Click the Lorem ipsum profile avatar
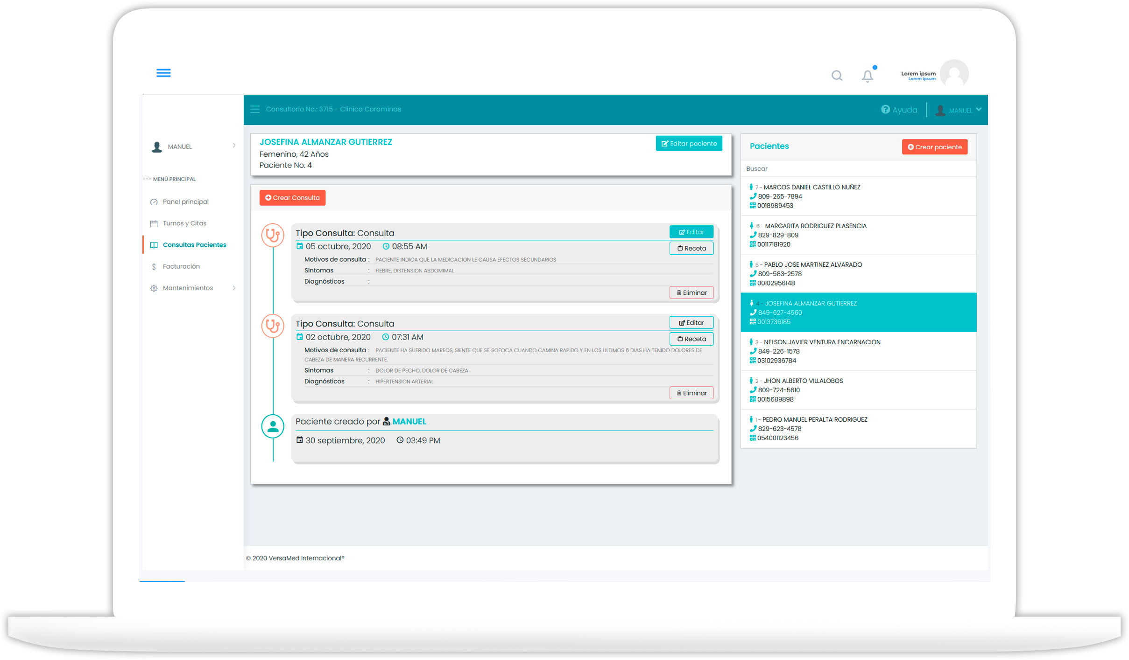Viewport: 1129px width, 660px height. [954, 74]
